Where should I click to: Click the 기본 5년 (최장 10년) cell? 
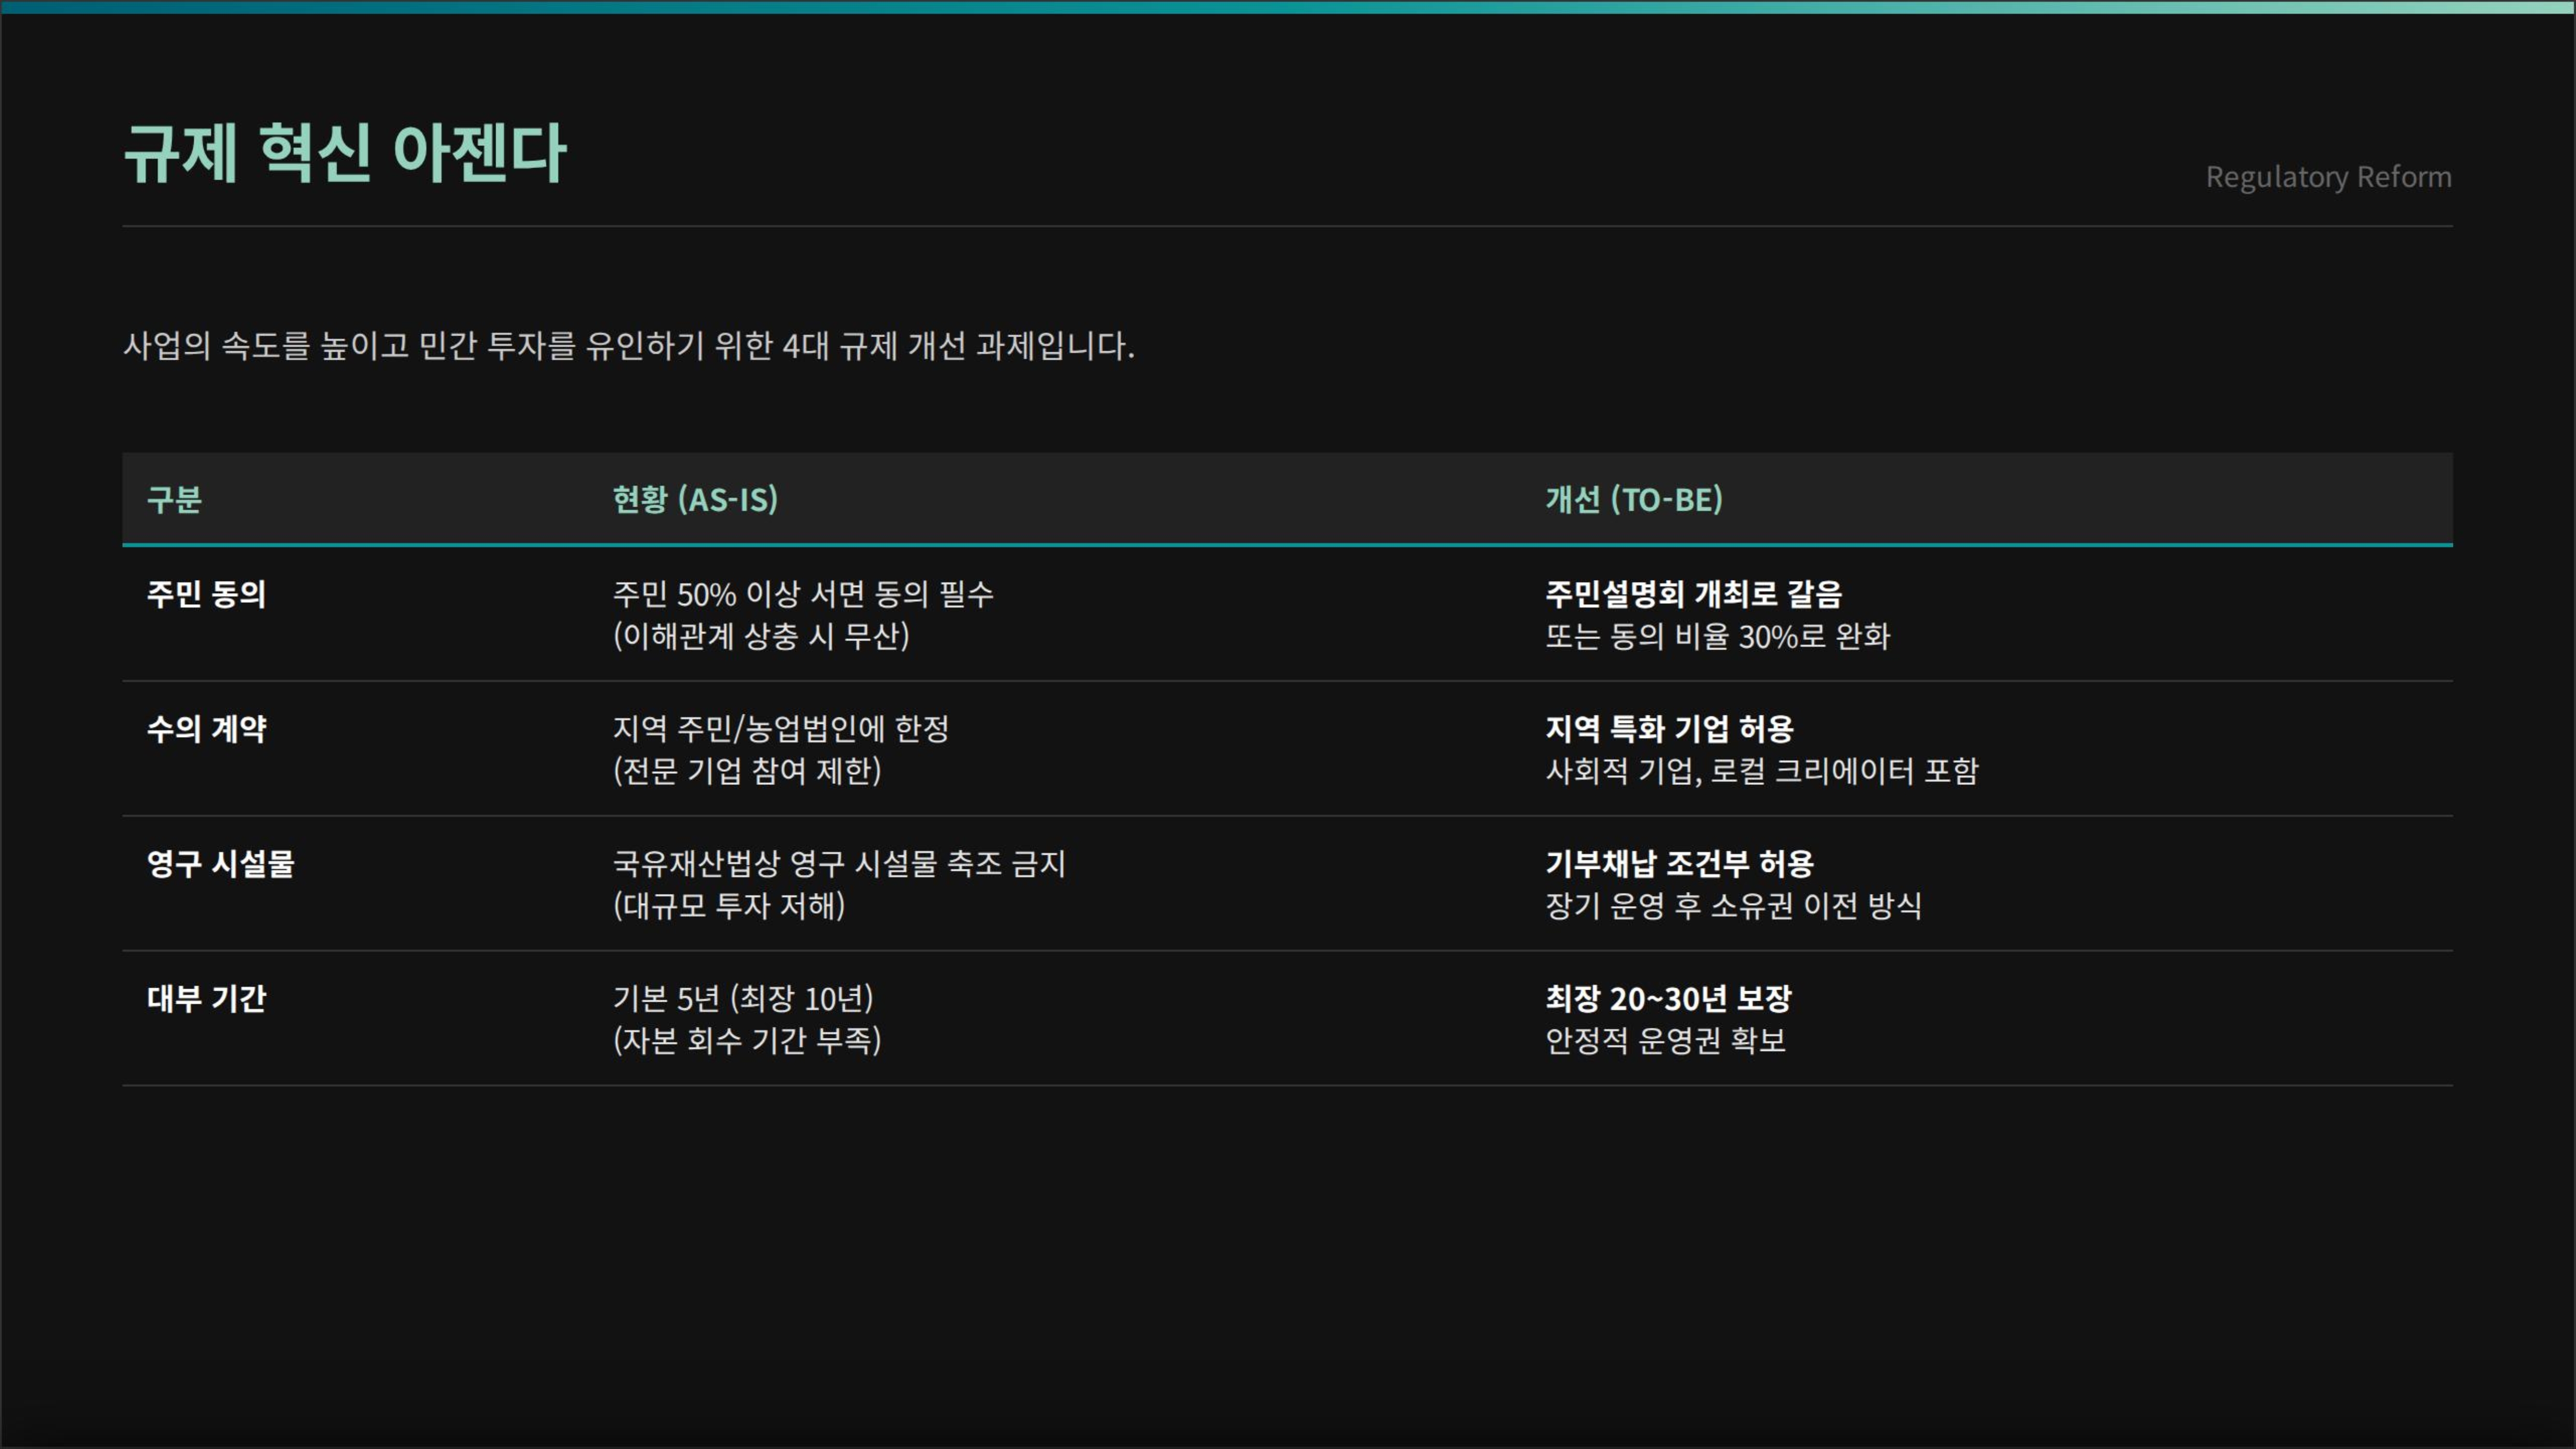coord(743,998)
